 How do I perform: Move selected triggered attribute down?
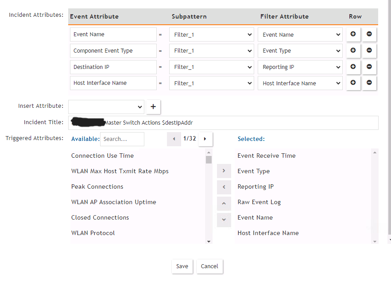click(224, 219)
